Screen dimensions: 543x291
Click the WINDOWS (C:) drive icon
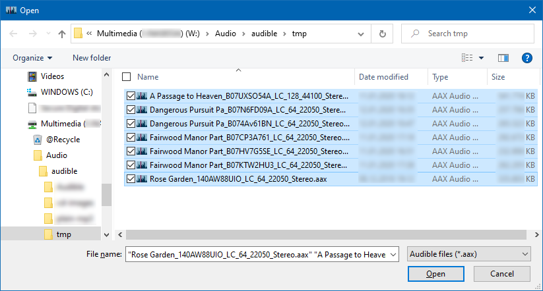tap(32, 92)
